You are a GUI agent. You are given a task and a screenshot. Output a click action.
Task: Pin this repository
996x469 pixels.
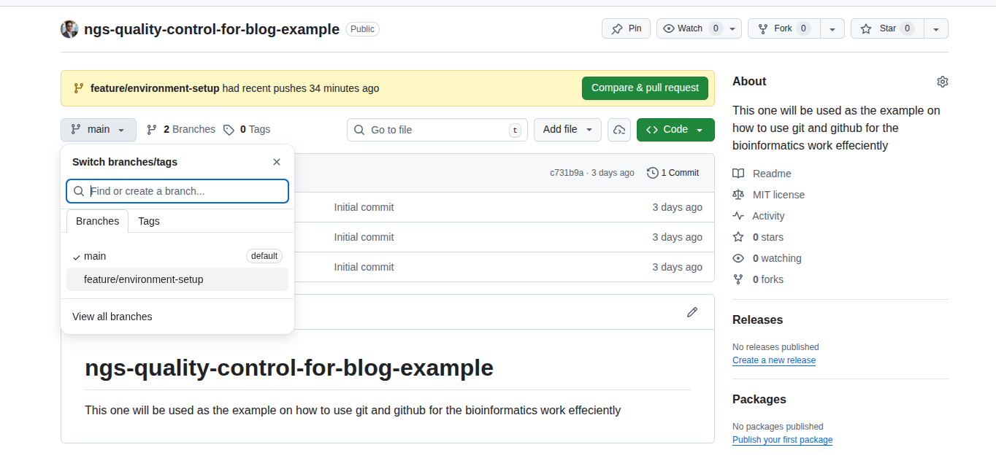pos(626,28)
